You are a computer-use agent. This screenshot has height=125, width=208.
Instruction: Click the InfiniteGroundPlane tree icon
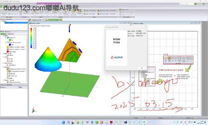point(8,82)
